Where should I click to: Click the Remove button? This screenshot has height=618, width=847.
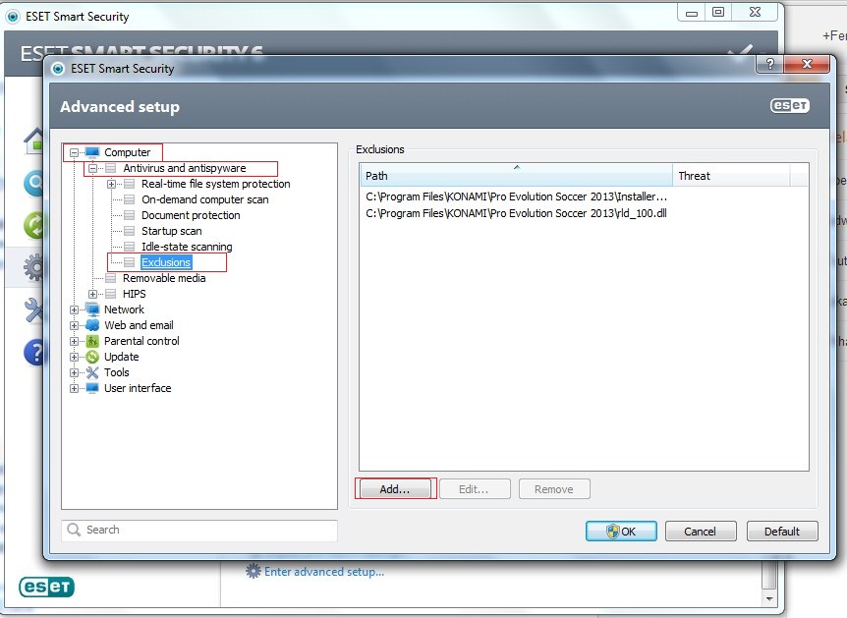(554, 489)
